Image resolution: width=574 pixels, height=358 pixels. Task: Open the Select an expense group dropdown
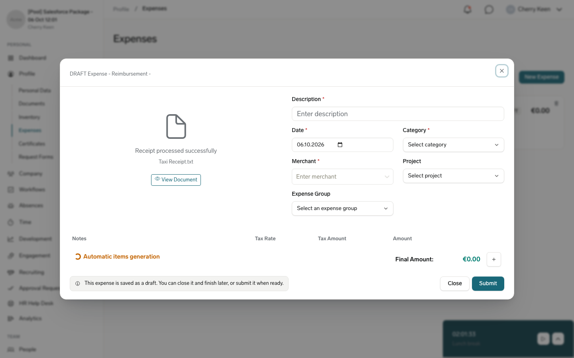tap(342, 208)
